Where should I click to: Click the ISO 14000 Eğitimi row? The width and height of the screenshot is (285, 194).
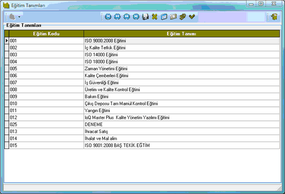point(142,55)
